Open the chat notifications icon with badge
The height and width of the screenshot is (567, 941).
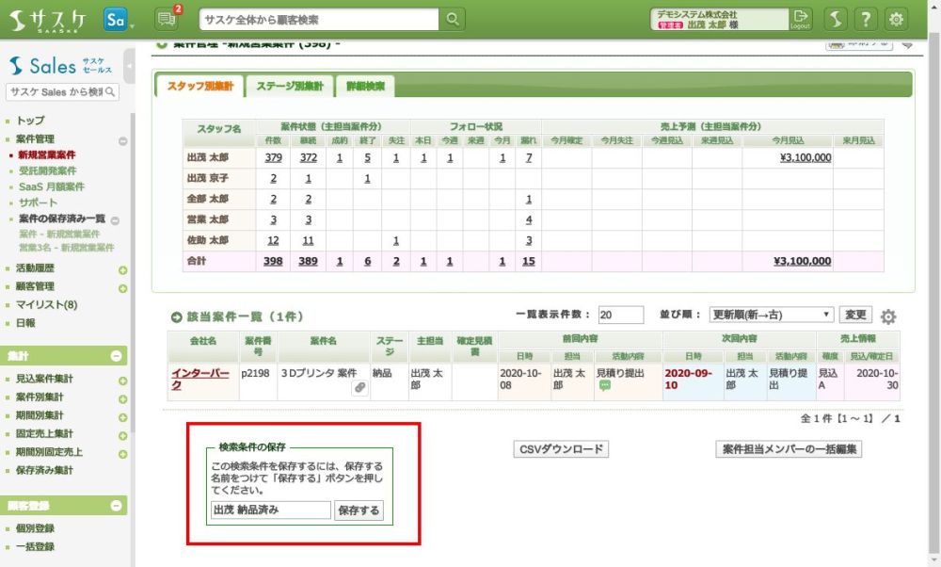click(x=167, y=19)
